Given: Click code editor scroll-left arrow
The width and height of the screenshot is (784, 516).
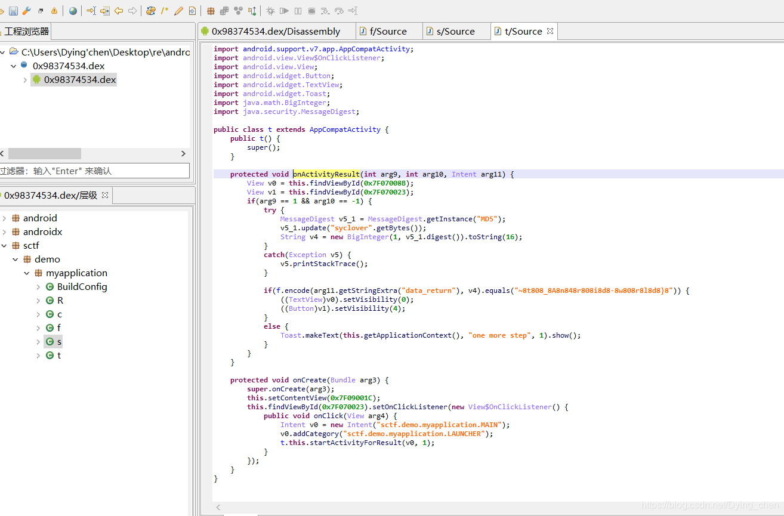Looking at the screenshot, I should pos(219,508).
